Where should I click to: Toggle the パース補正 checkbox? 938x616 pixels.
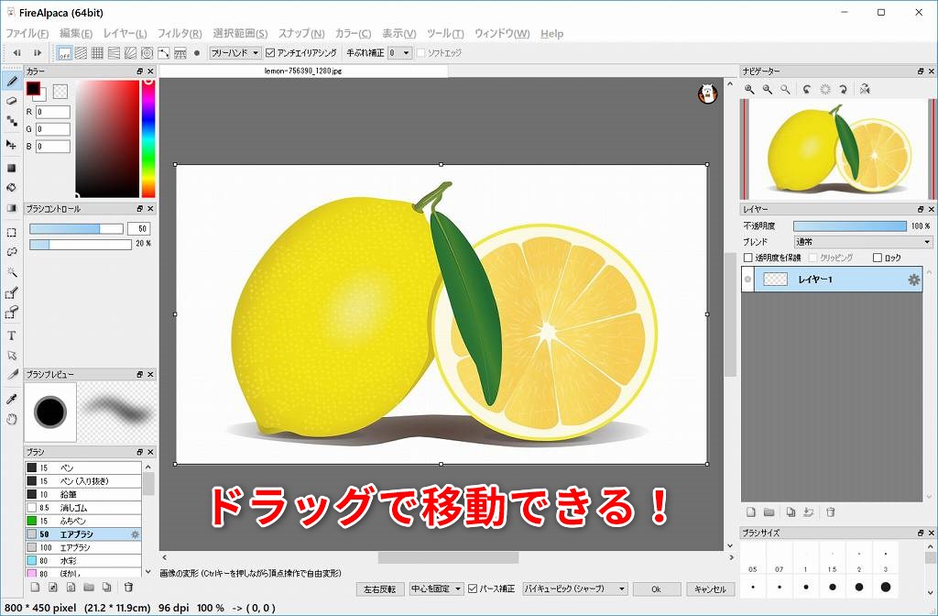coord(473,589)
